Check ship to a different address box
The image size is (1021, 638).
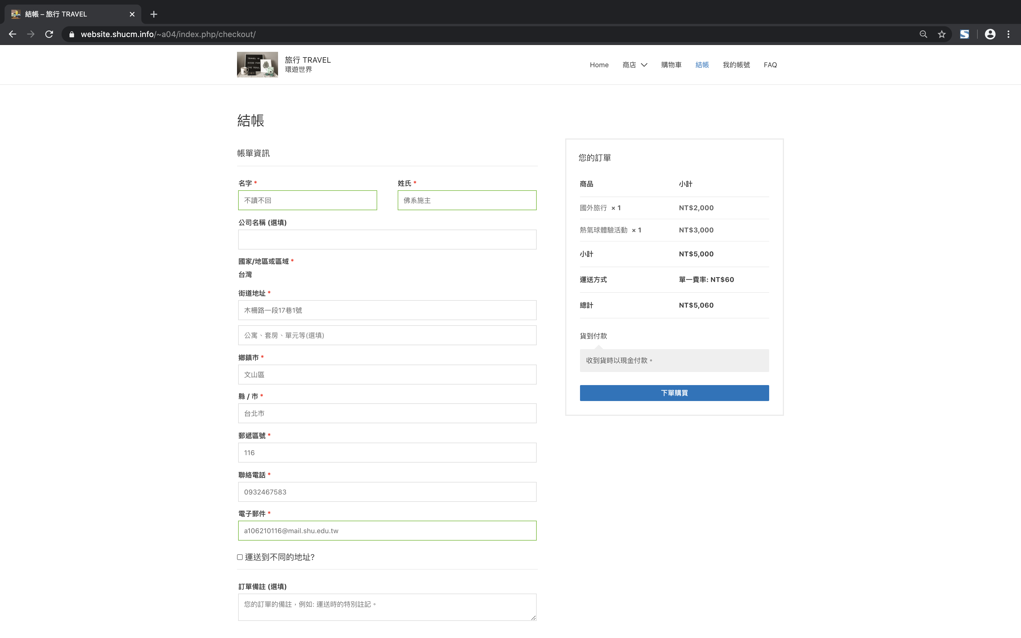tap(240, 557)
